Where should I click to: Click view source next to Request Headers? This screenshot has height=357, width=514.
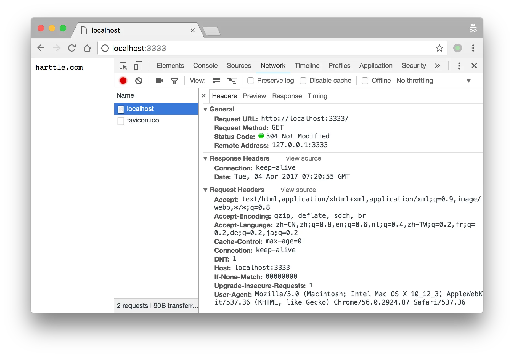(298, 190)
